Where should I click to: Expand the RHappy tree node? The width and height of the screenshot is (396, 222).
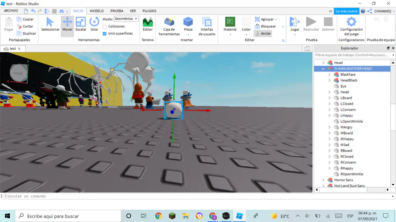click(x=329, y=168)
